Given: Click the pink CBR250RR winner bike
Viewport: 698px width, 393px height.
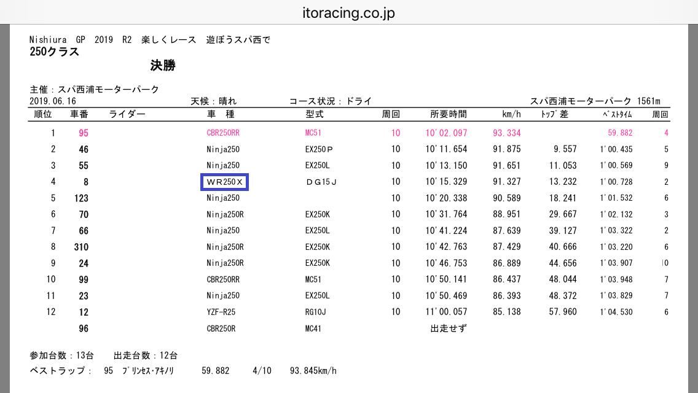Looking at the screenshot, I should click(x=223, y=133).
